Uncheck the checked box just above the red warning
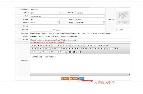 pyautogui.click(x=31, y=40)
